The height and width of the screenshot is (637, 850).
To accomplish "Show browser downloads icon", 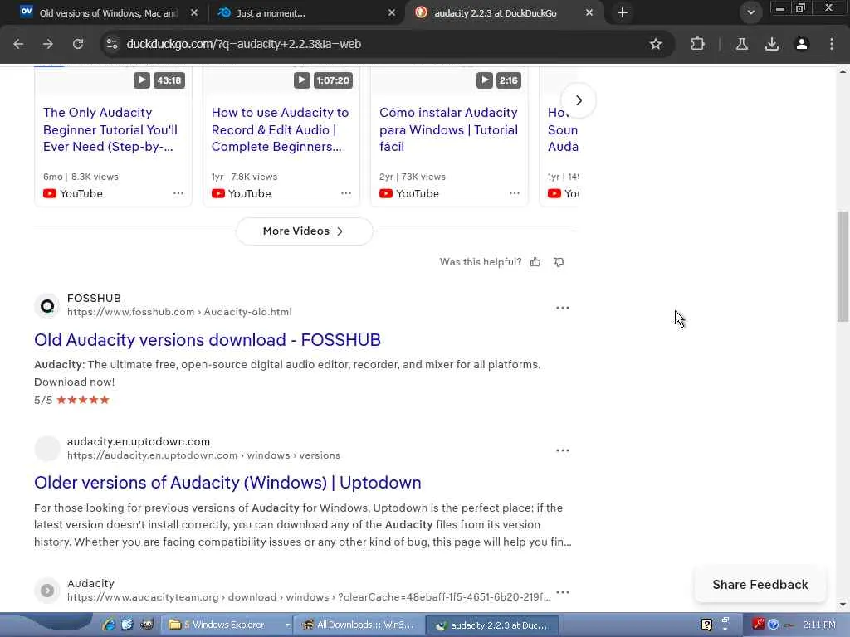I will coord(772,44).
